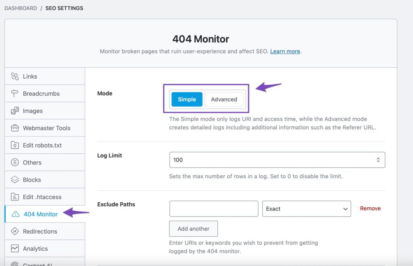Switch to the Images tab

point(45,111)
